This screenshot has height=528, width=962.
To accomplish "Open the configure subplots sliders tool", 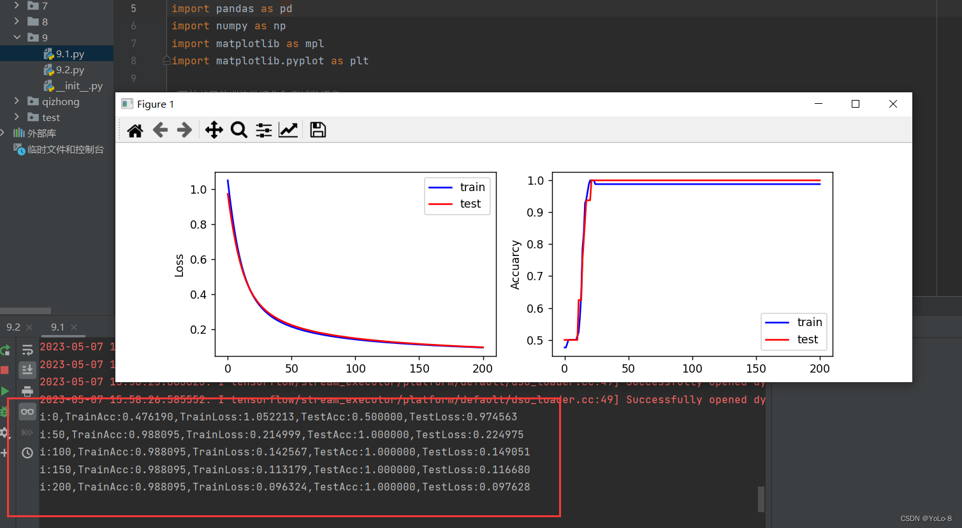I will coord(263,130).
